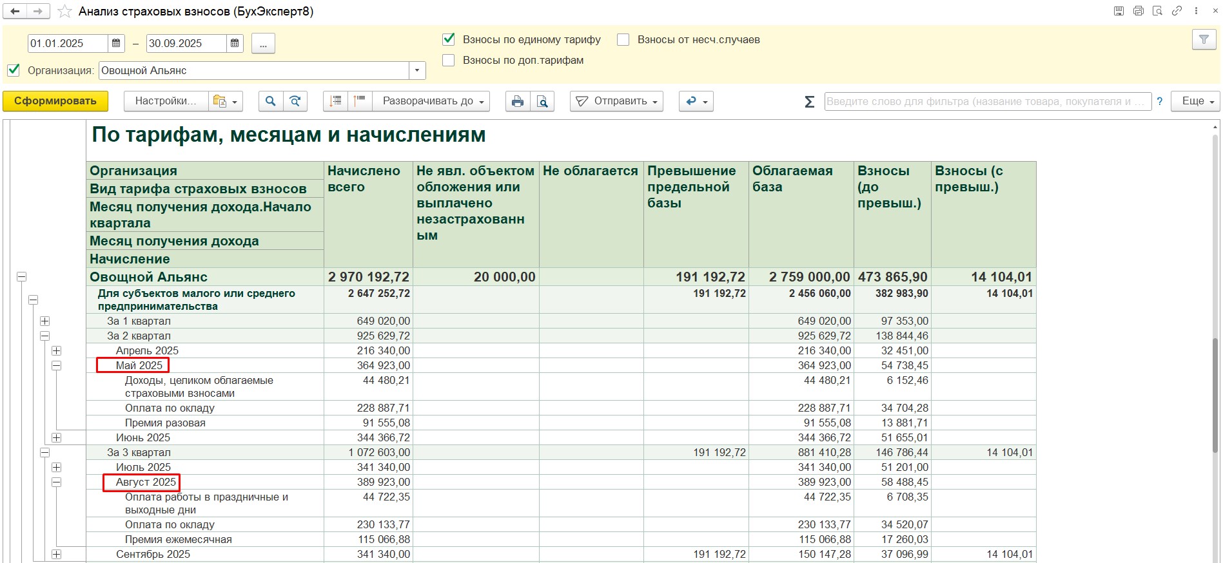This screenshot has width=1223, height=563.
Task: Open print preview in report toolbar
Action: 542,101
